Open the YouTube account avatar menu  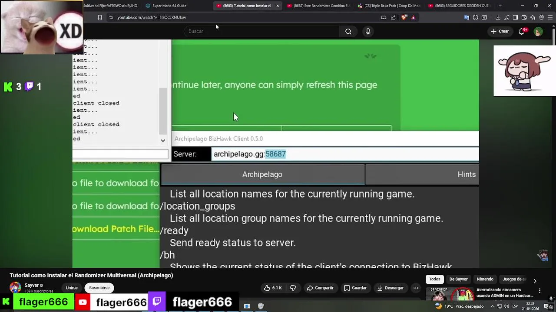tap(538, 32)
